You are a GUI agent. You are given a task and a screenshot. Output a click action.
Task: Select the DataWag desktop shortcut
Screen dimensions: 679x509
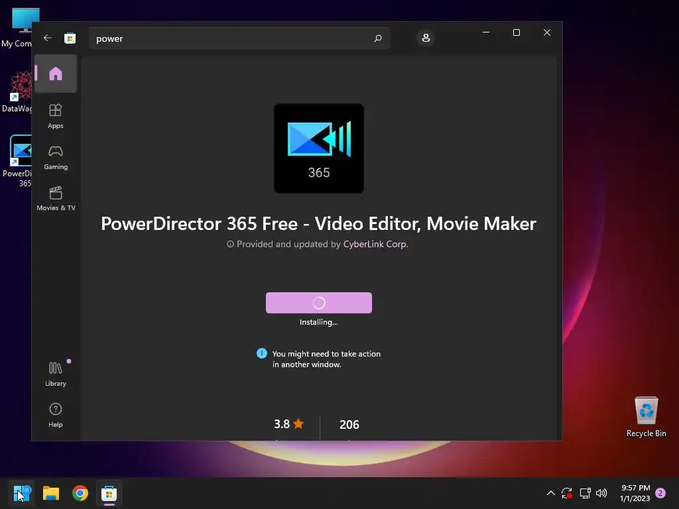pyautogui.click(x=17, y=91)
